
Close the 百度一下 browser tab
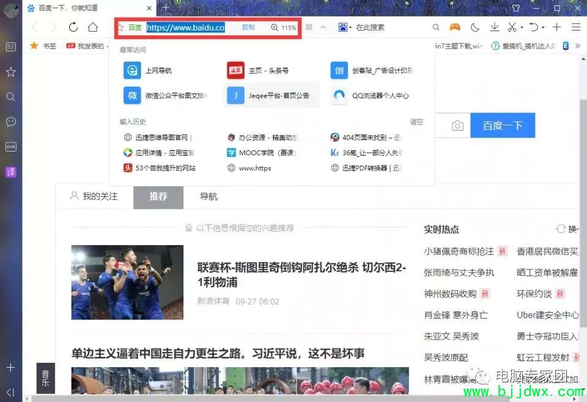tap(149, 8)
